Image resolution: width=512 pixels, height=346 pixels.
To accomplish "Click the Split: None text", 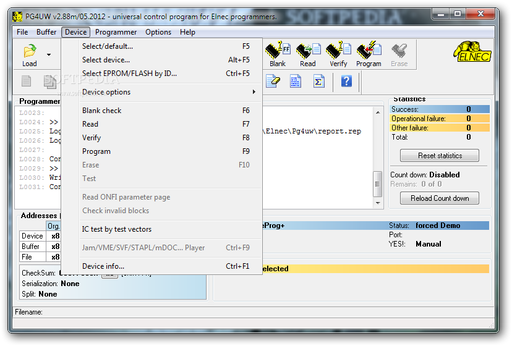I will [39, 293].
